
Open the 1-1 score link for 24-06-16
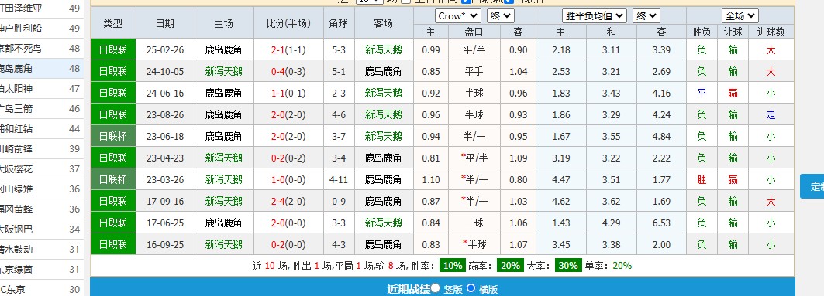point(278,94)
